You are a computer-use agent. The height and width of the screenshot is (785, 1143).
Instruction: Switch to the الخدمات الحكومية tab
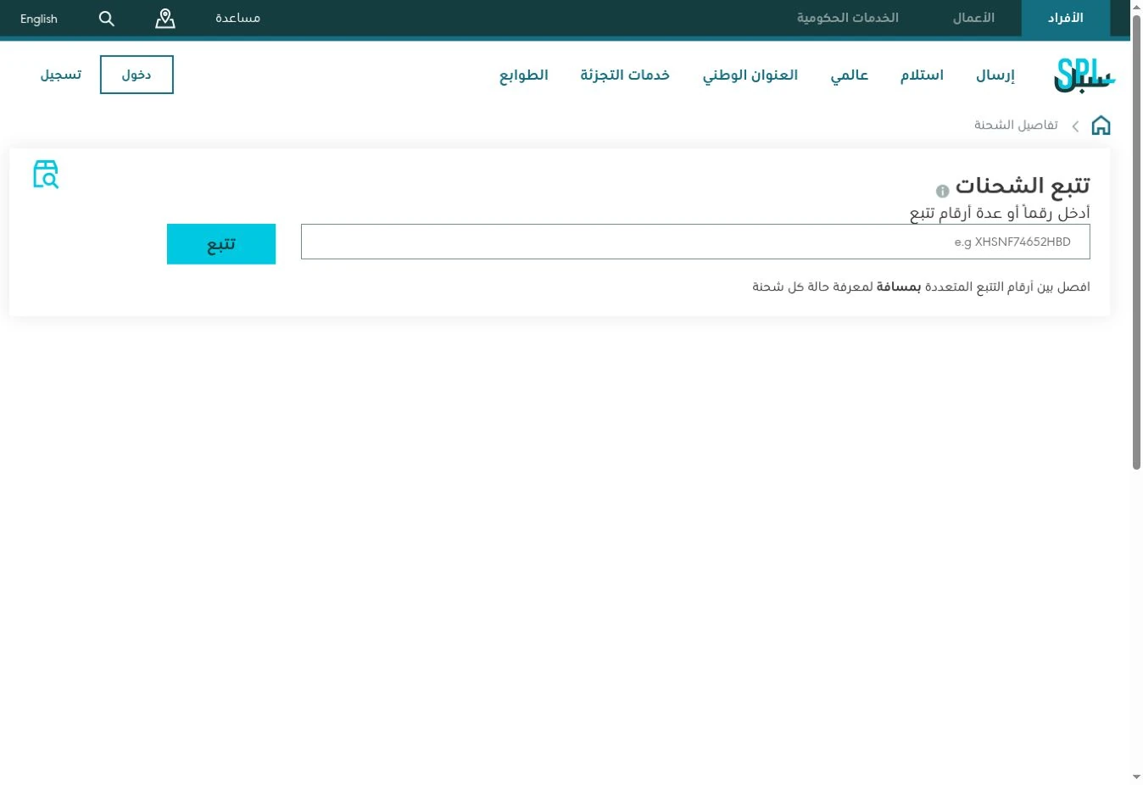coord(847,18)
